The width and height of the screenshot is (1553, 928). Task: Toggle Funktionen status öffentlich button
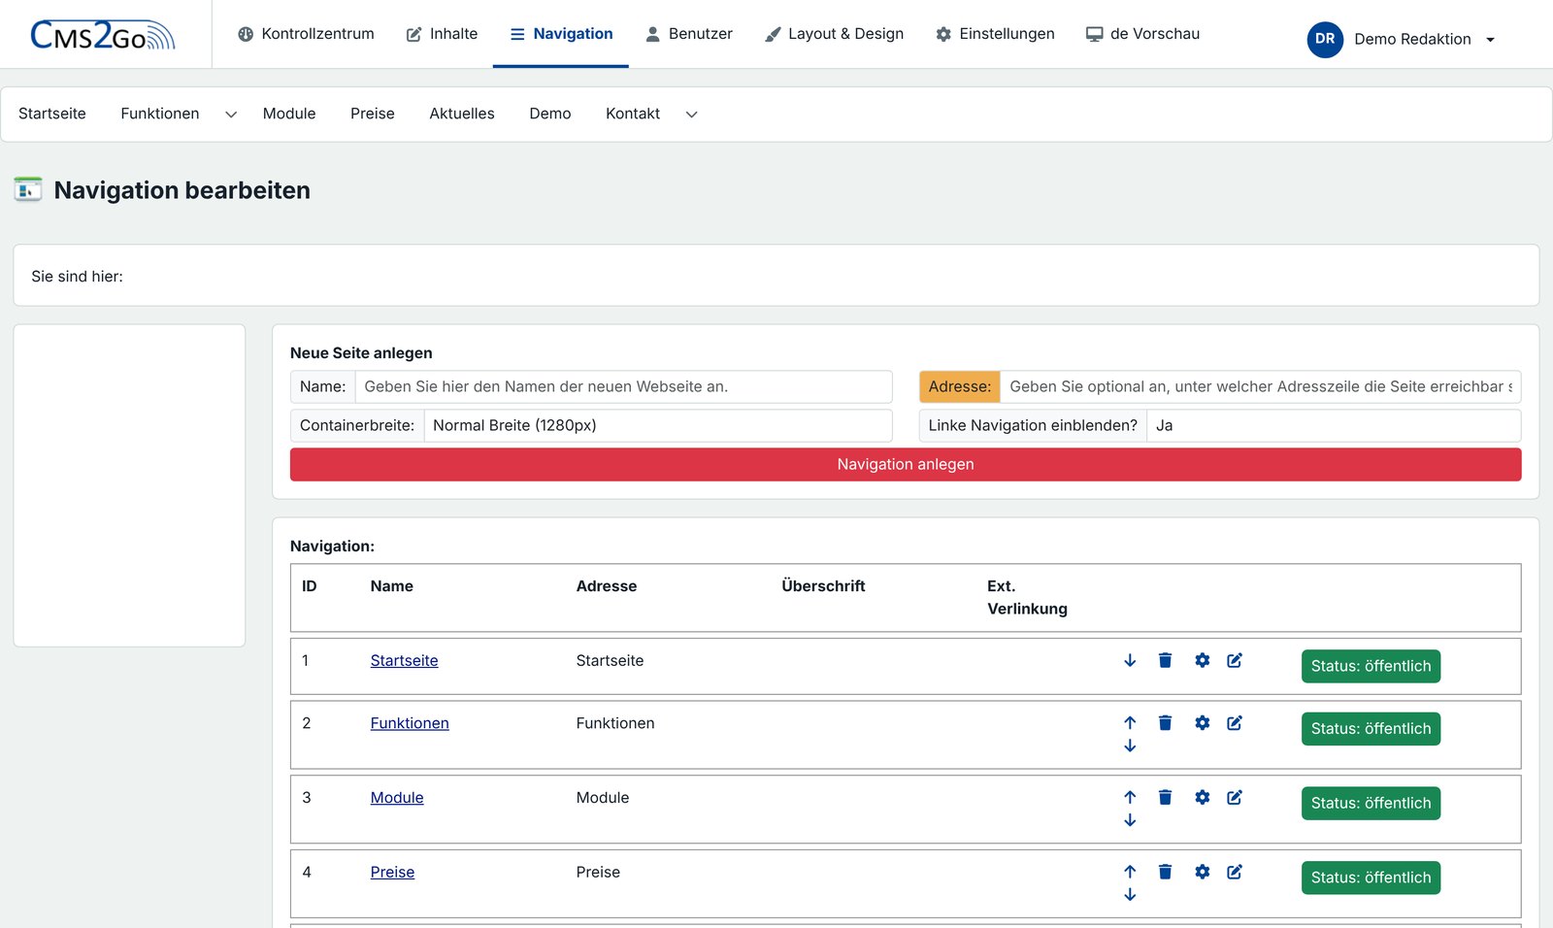coord(1371,729)
